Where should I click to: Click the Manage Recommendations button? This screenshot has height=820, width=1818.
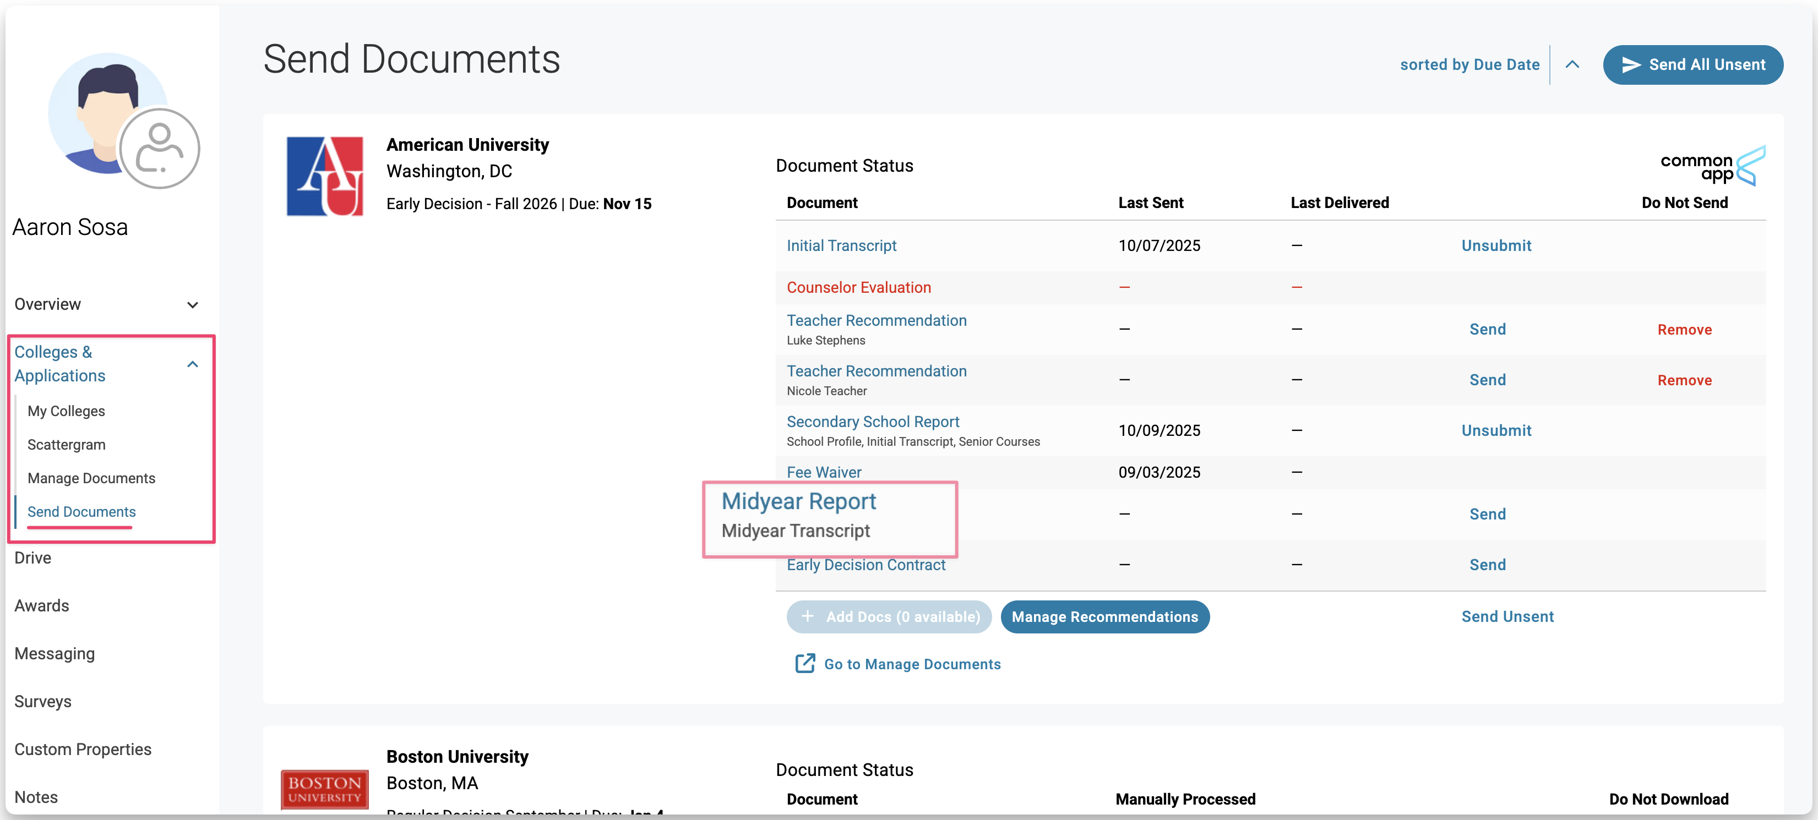(x=1104, y=617)
